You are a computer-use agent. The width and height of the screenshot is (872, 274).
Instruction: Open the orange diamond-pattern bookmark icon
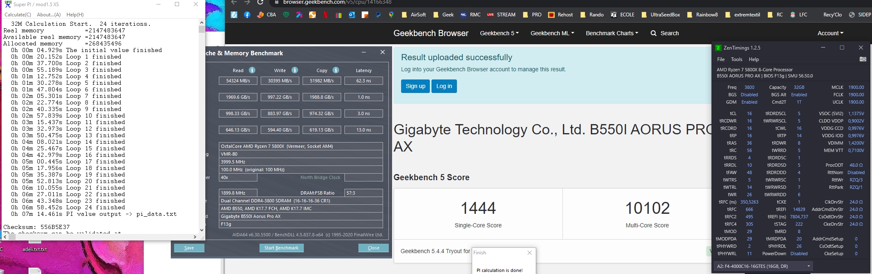312,15
